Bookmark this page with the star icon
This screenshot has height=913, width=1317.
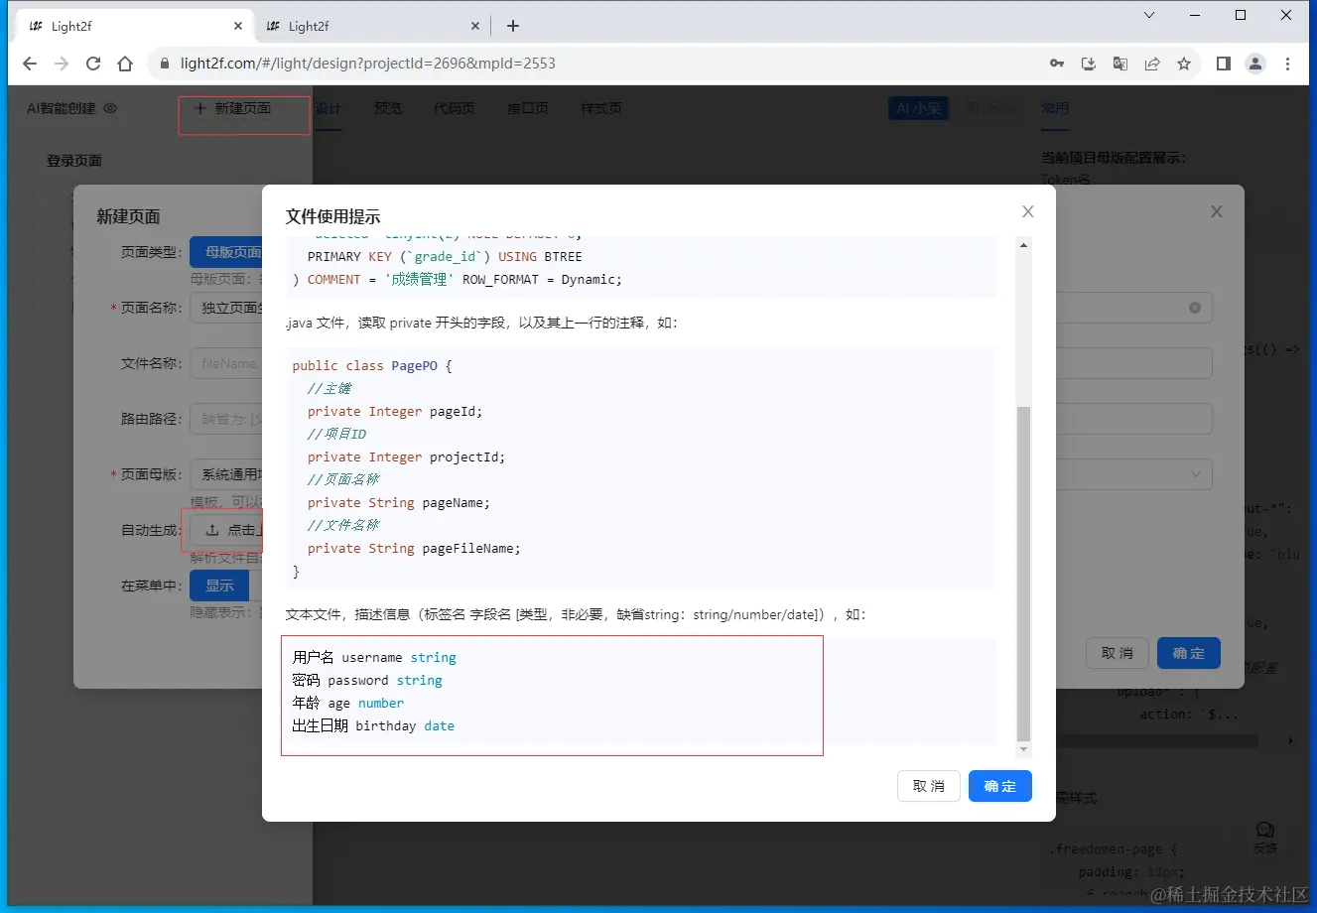(1184, 64)
